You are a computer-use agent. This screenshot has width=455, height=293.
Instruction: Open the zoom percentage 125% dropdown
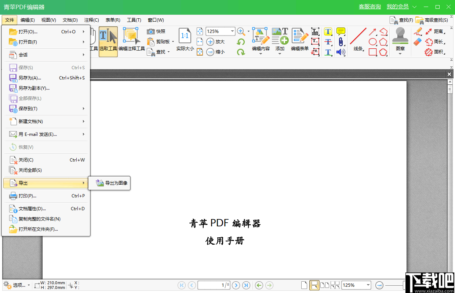coord(232,31)
